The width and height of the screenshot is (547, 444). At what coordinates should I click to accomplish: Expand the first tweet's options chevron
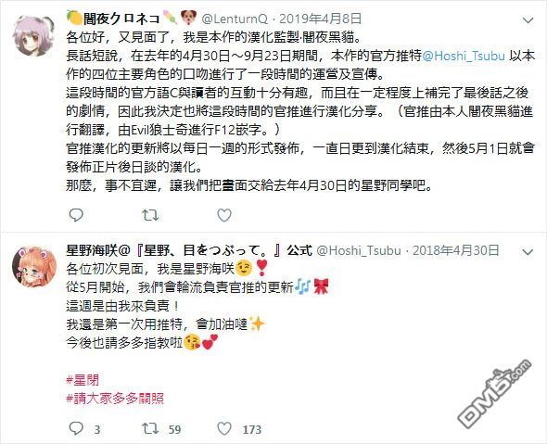click(x=528, y=20)
